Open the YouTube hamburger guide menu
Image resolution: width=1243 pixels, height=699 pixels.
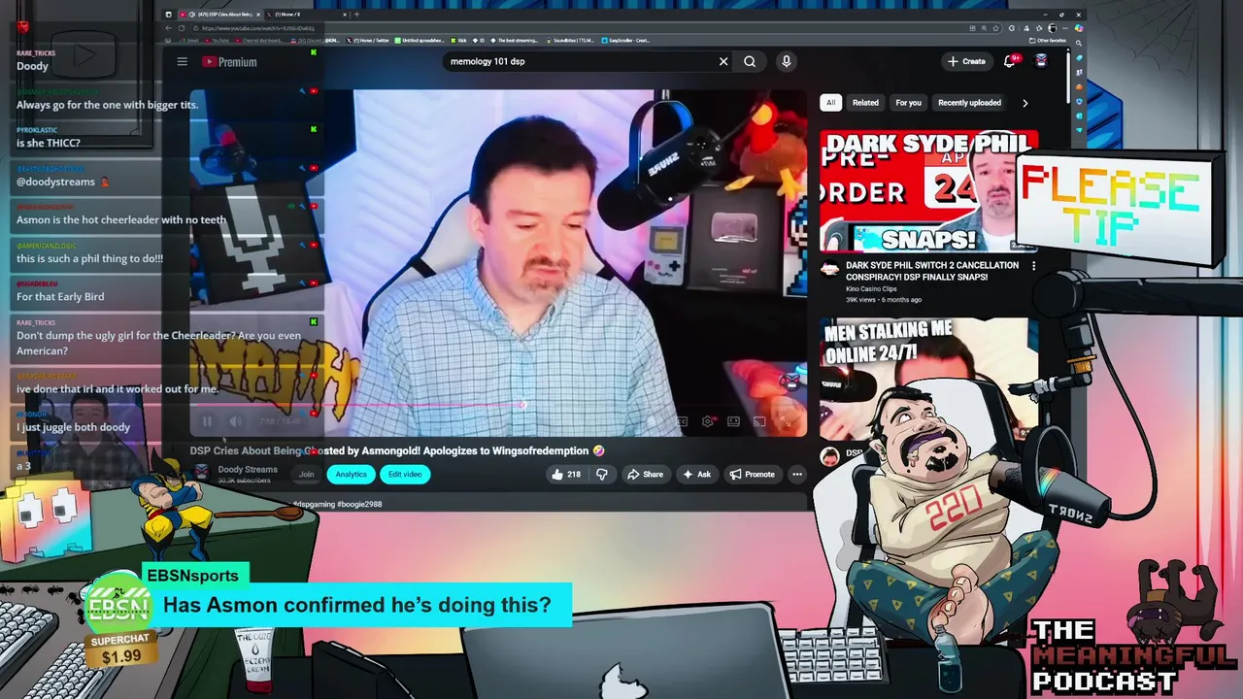(x=182, y=61)
